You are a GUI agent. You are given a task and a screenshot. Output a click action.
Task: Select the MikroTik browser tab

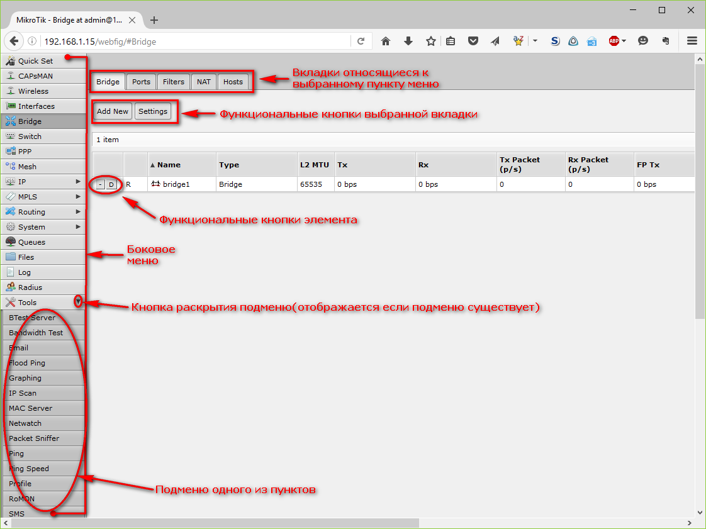coord(74,20)
